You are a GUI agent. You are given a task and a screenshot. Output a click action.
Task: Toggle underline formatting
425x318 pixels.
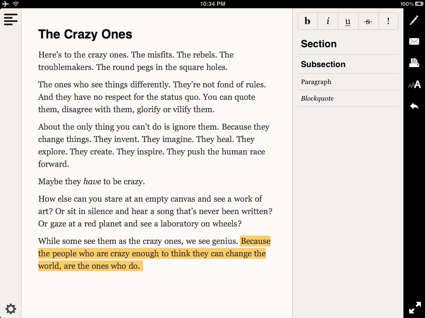(348, 21)
